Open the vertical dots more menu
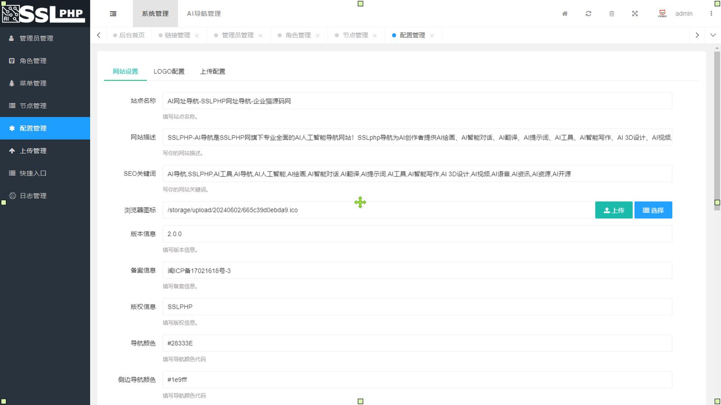 tap(711, 13)
